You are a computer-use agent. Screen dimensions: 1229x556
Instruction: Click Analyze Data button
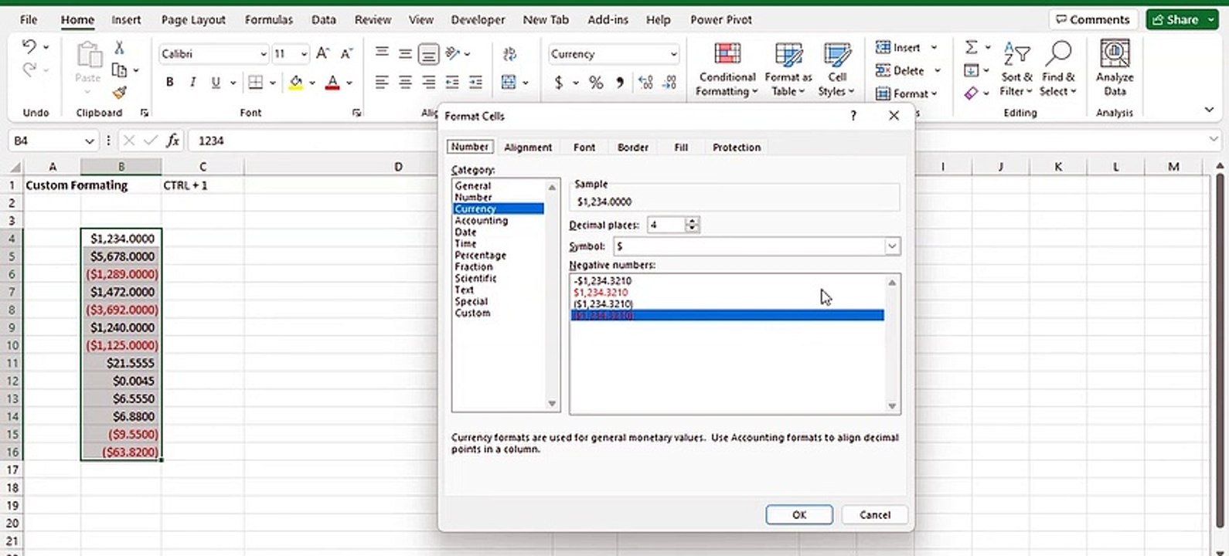pos(1115,69)
